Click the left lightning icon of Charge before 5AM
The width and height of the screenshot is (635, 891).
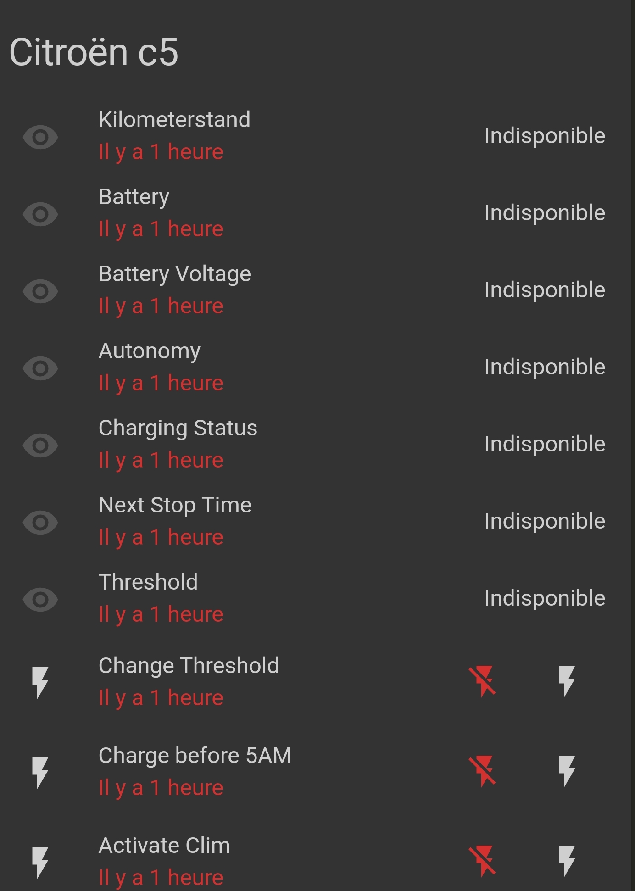[x=40, y=772]
